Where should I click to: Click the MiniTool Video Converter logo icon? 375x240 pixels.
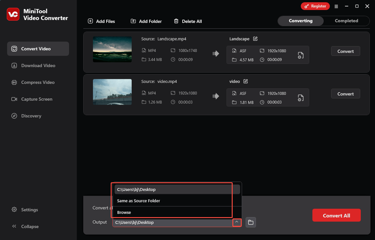pos(13,14)
